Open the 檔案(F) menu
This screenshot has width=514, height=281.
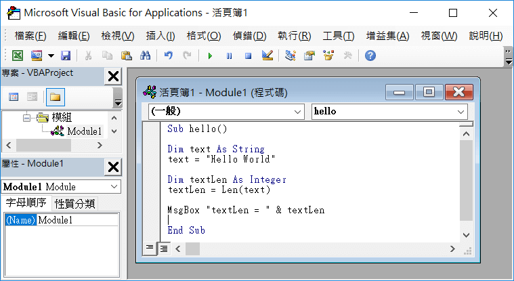[x=30, y=36]
